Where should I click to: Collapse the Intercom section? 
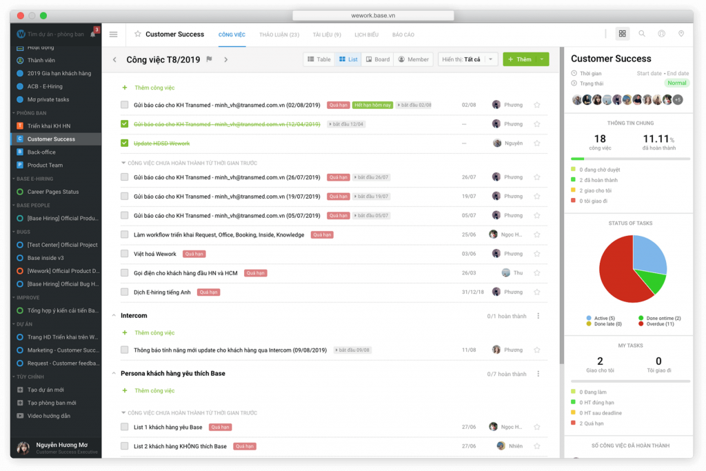point(114,316)
